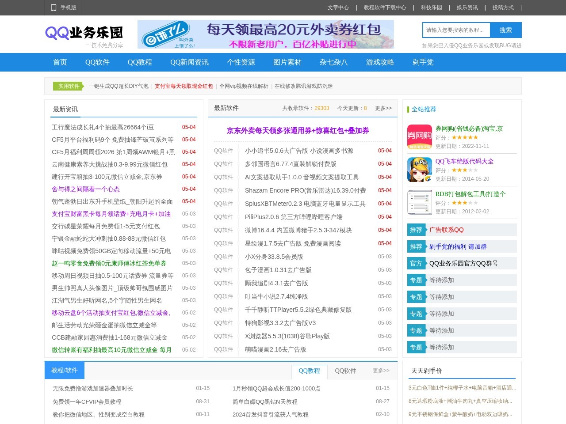Open 微信转账有福利抽最高10元 news item
This screenshot has height=424, width=566.
[111, 350]
